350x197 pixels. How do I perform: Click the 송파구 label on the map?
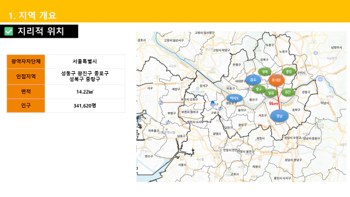click(296, 110)
